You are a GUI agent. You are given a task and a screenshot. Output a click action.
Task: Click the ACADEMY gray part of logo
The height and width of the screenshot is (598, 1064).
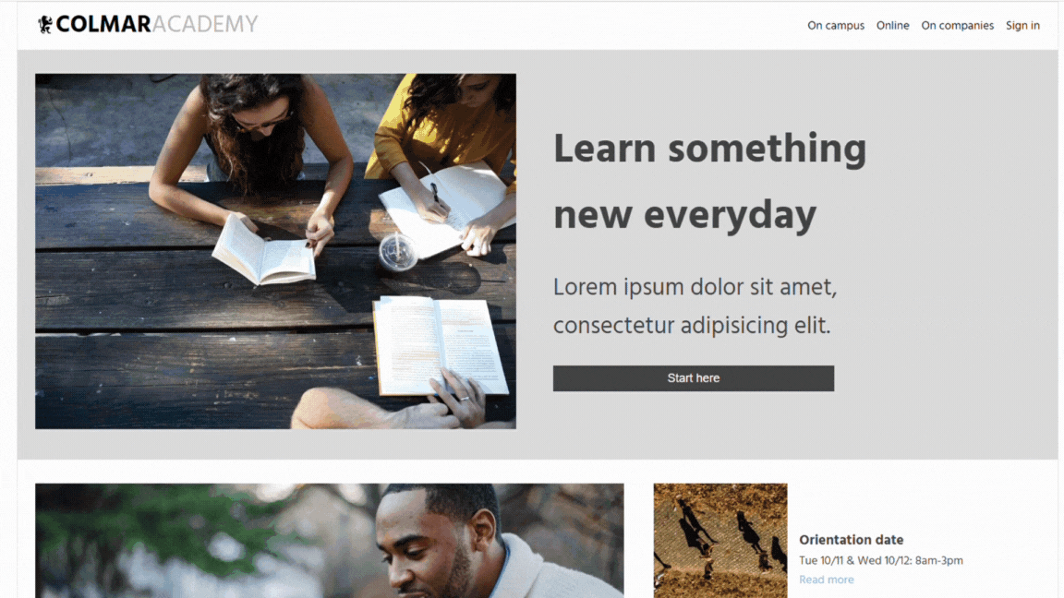click(x=205, y=24)
